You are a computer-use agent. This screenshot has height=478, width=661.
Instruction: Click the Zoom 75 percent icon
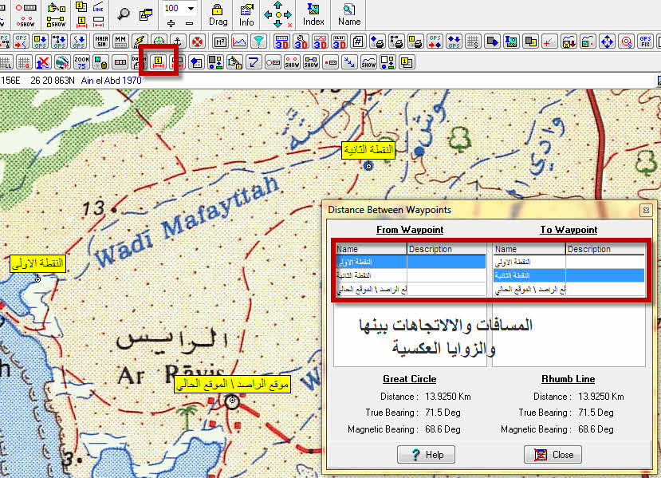[81, 62]
